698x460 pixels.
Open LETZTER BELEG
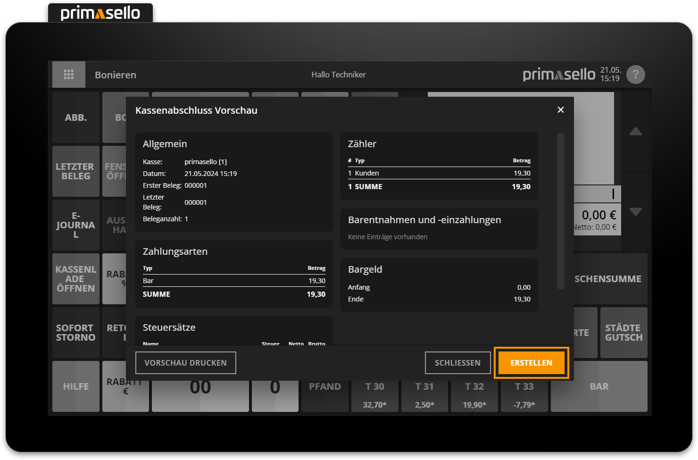click(x=76, y=171)
